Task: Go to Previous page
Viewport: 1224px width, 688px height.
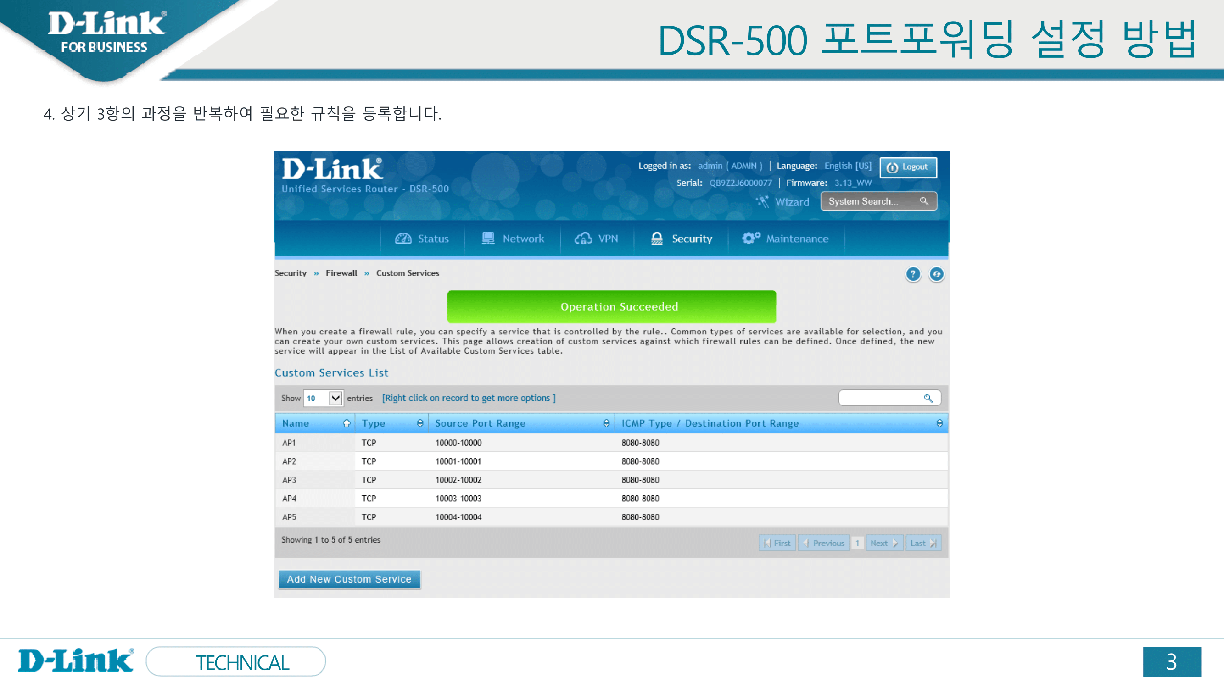Action: point(823,543)
